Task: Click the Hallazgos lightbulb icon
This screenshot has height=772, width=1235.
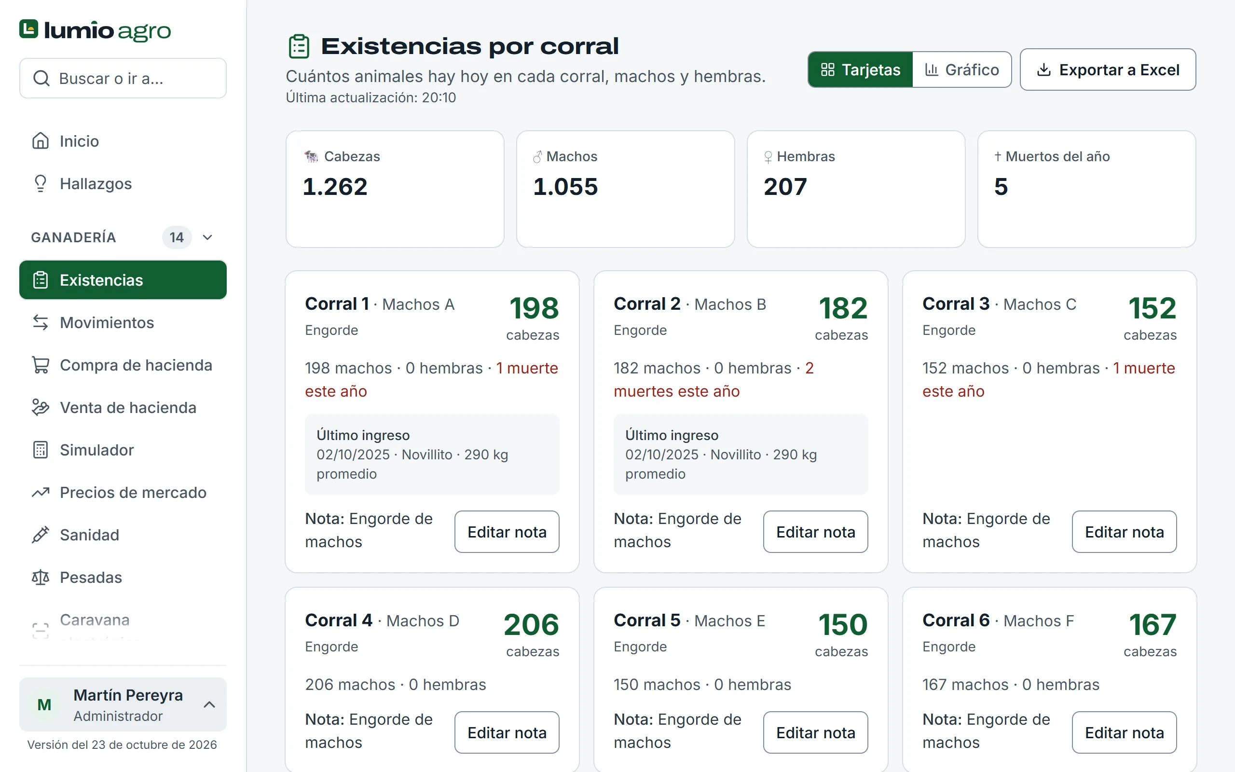Action: [x=41, y=183]
